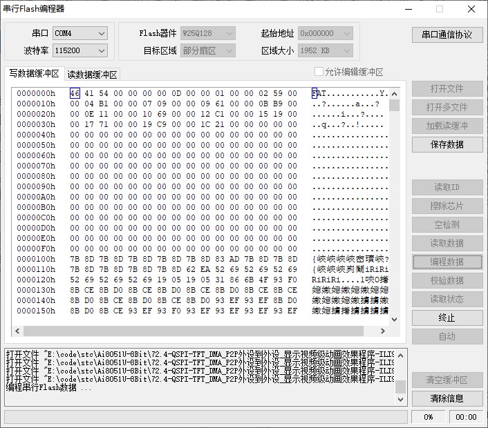The width and height of the screenshot is (488, 428).
Task: Minimize the 串行Flash编程器 window
Action: click(409, 9)
